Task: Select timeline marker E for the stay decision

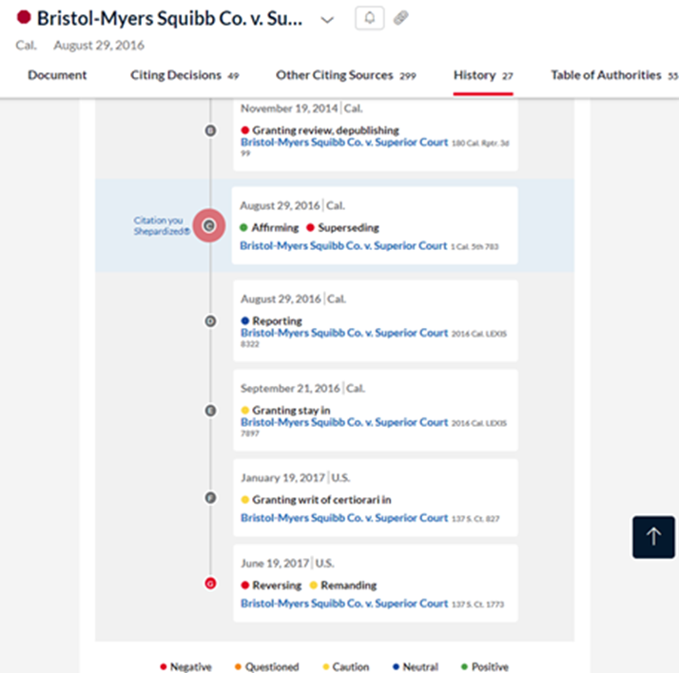Action: (210, 411)
